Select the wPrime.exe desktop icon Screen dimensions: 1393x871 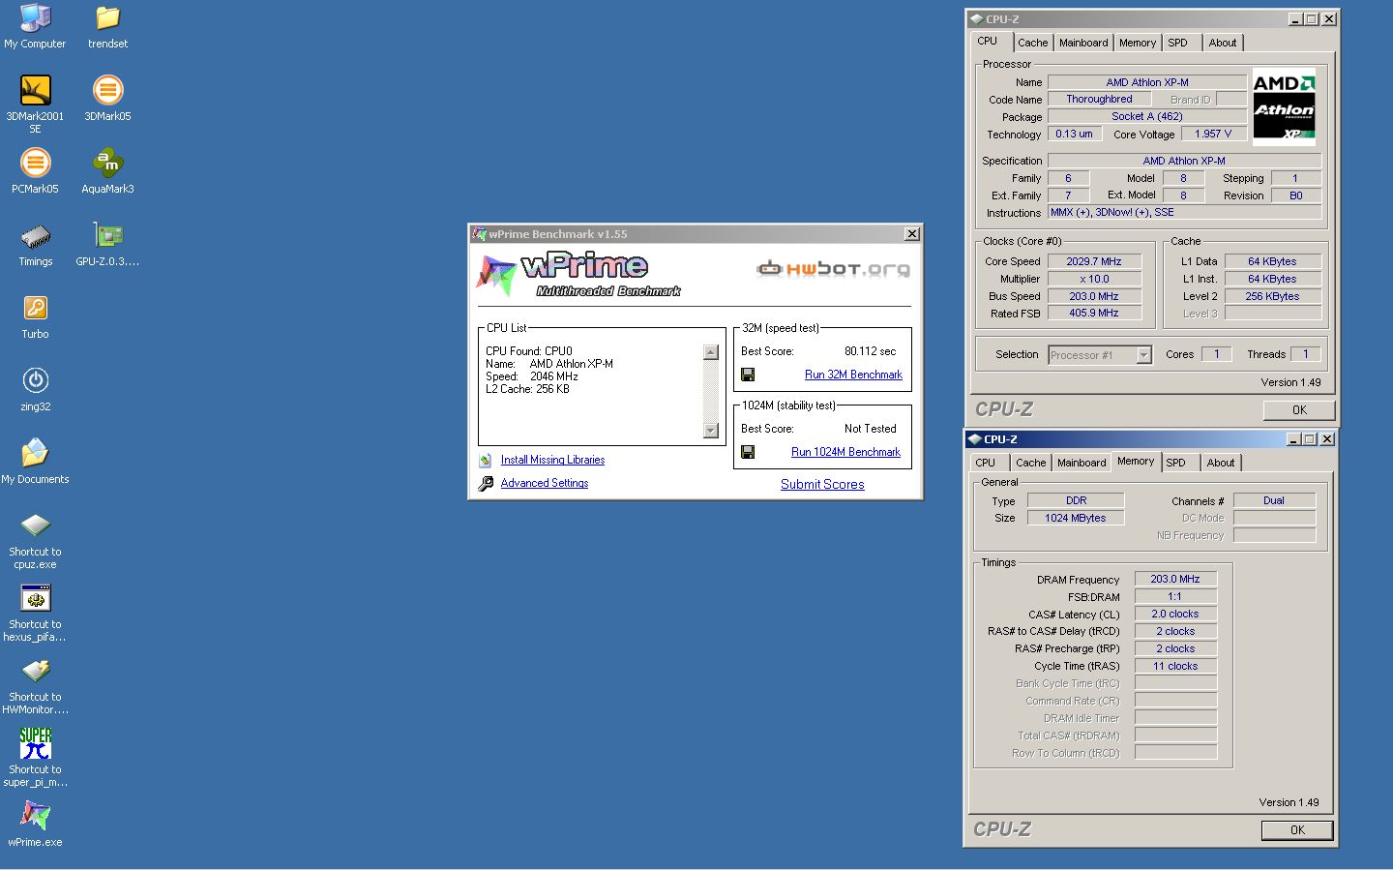35,816
